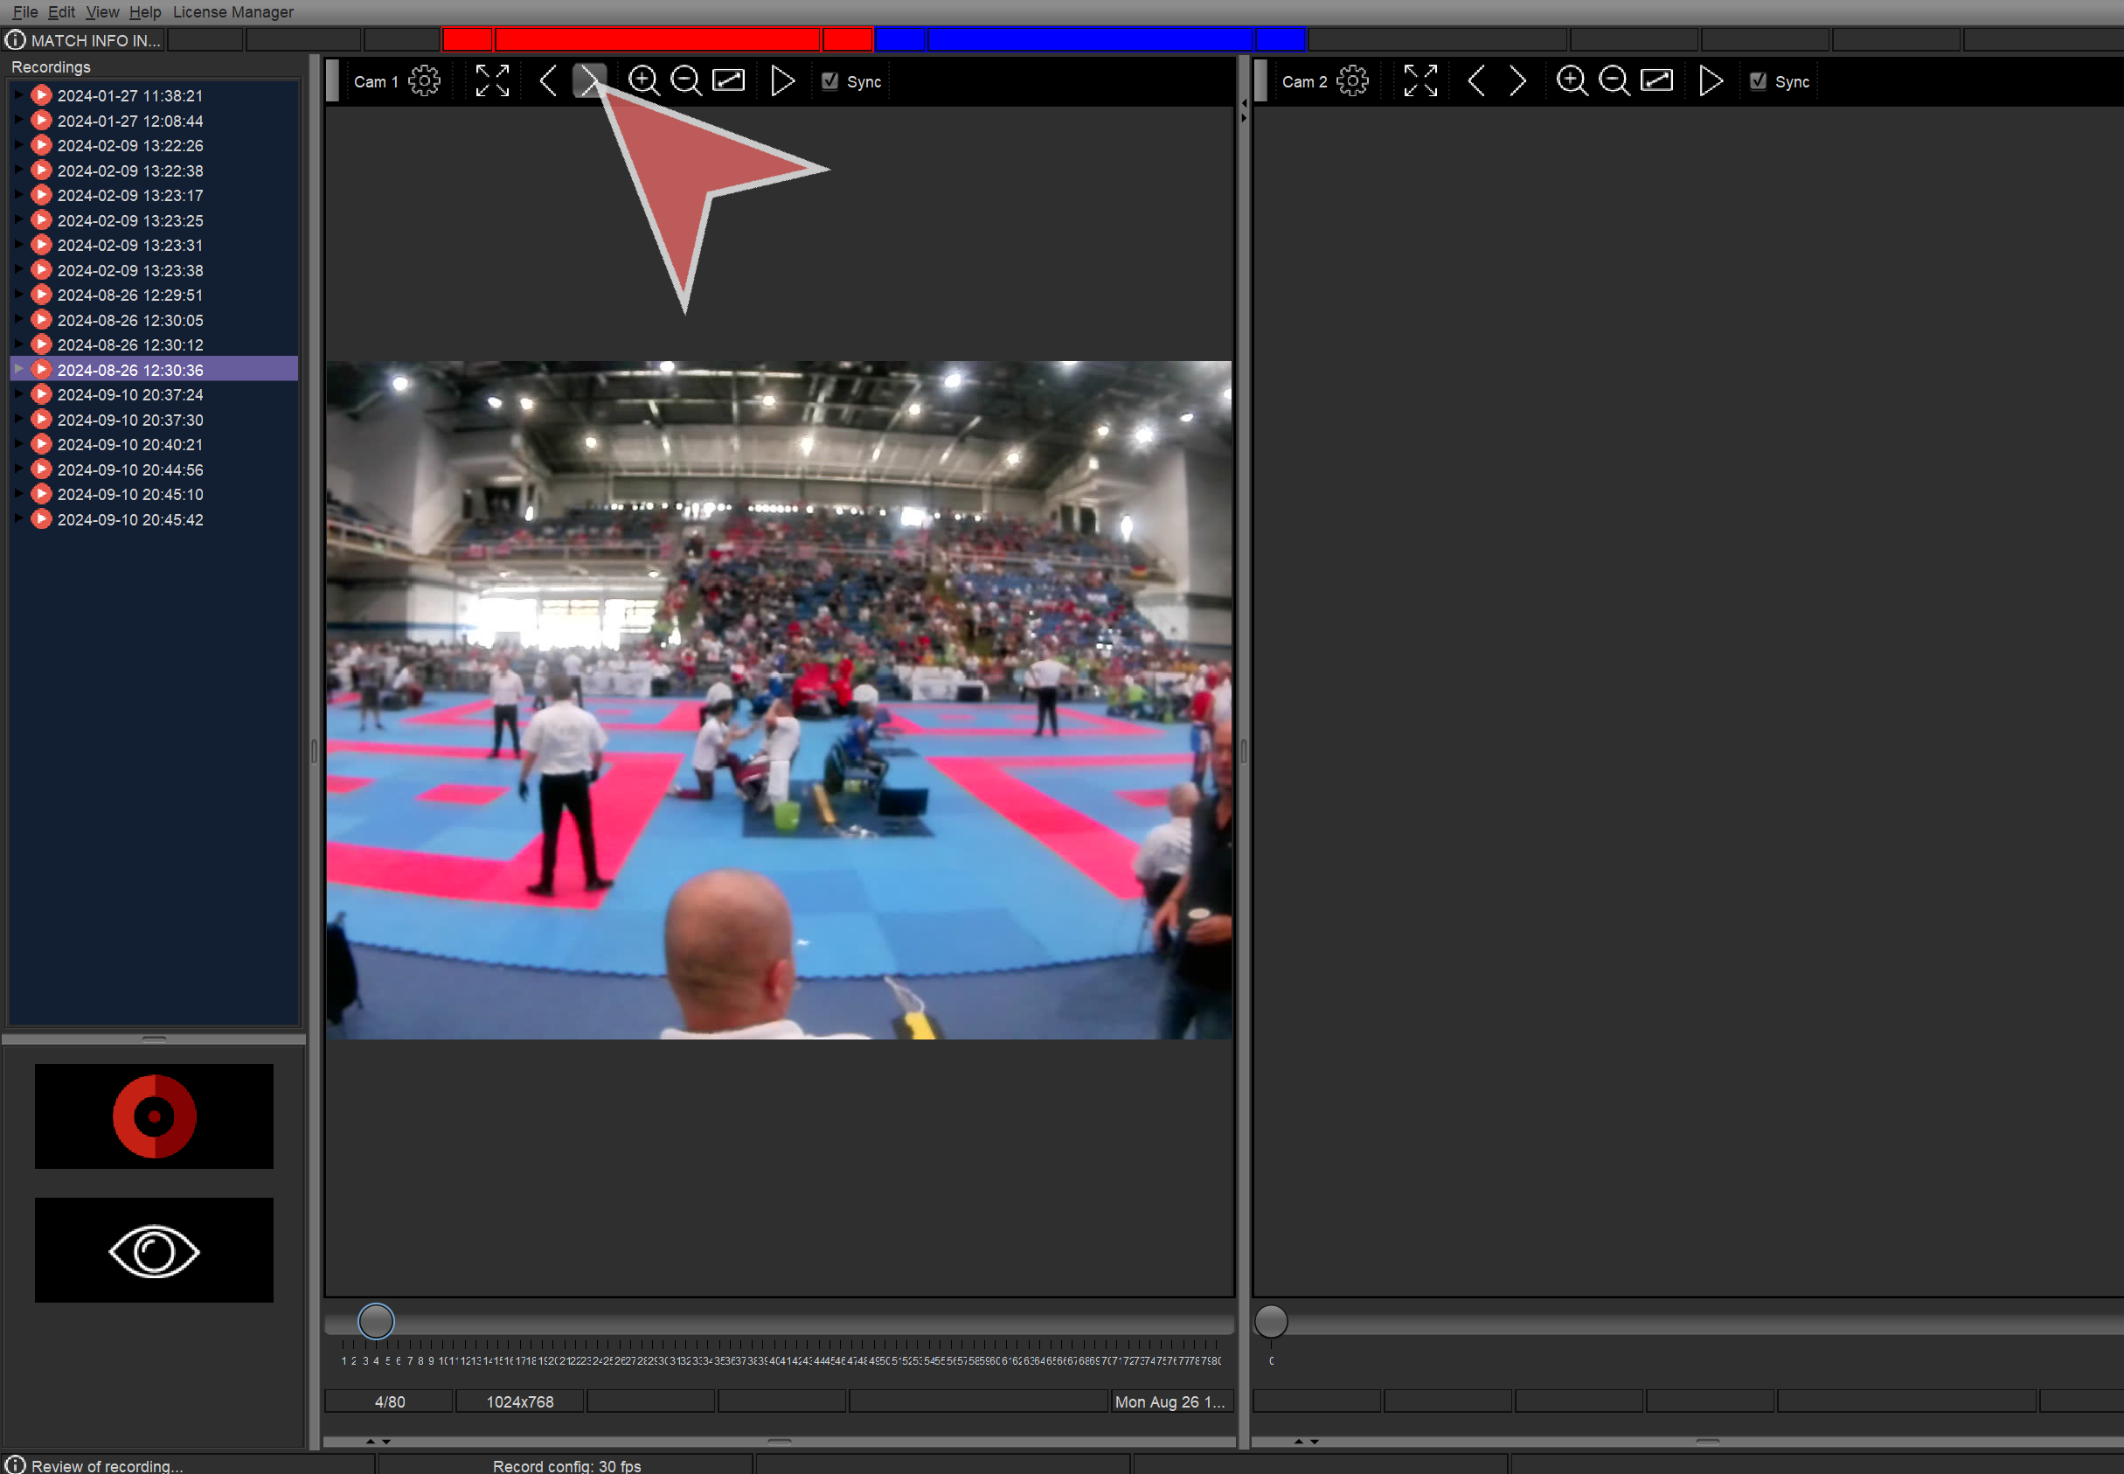Open the Help menu
This screenshot has width=2124, height=1474.
(145, 12)
